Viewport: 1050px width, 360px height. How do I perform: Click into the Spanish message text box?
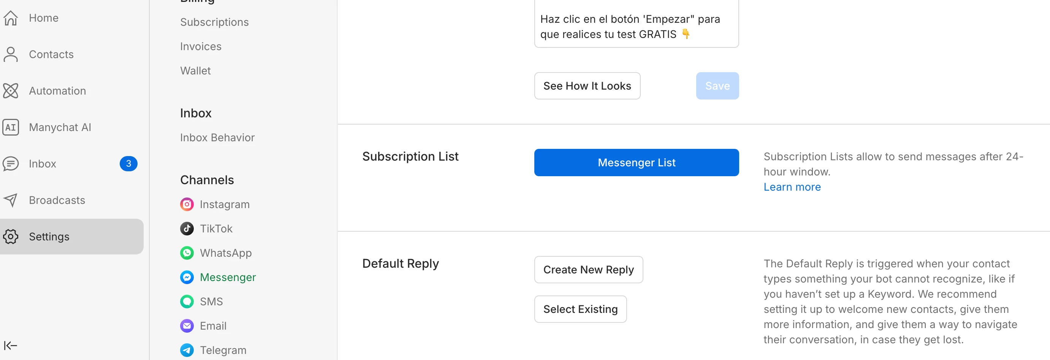(x=636, y=27)
